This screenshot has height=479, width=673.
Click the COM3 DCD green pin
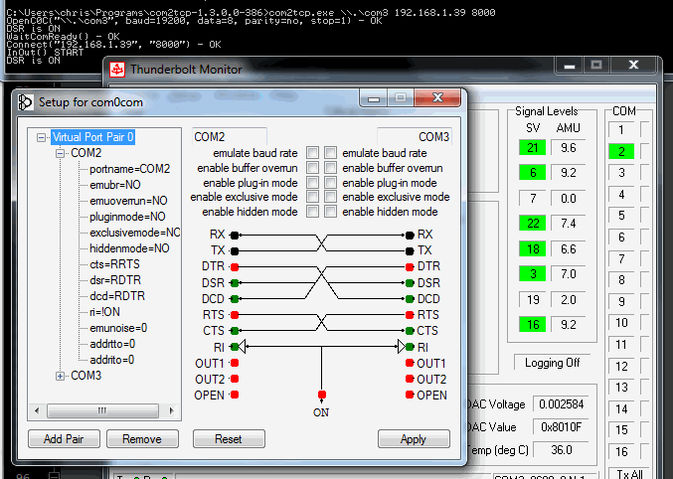[x=410, y=299]
